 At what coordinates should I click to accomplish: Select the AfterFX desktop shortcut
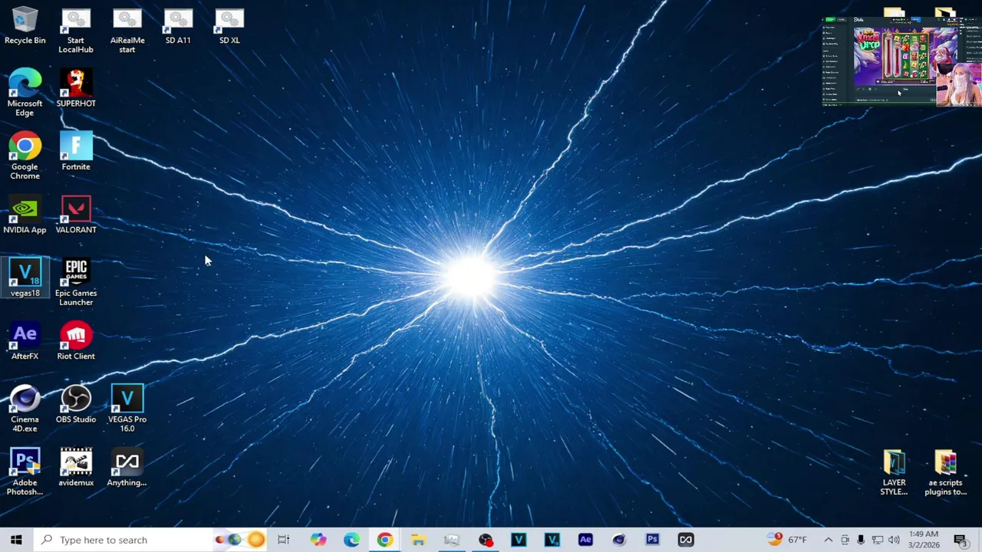(x=25, y=342)
